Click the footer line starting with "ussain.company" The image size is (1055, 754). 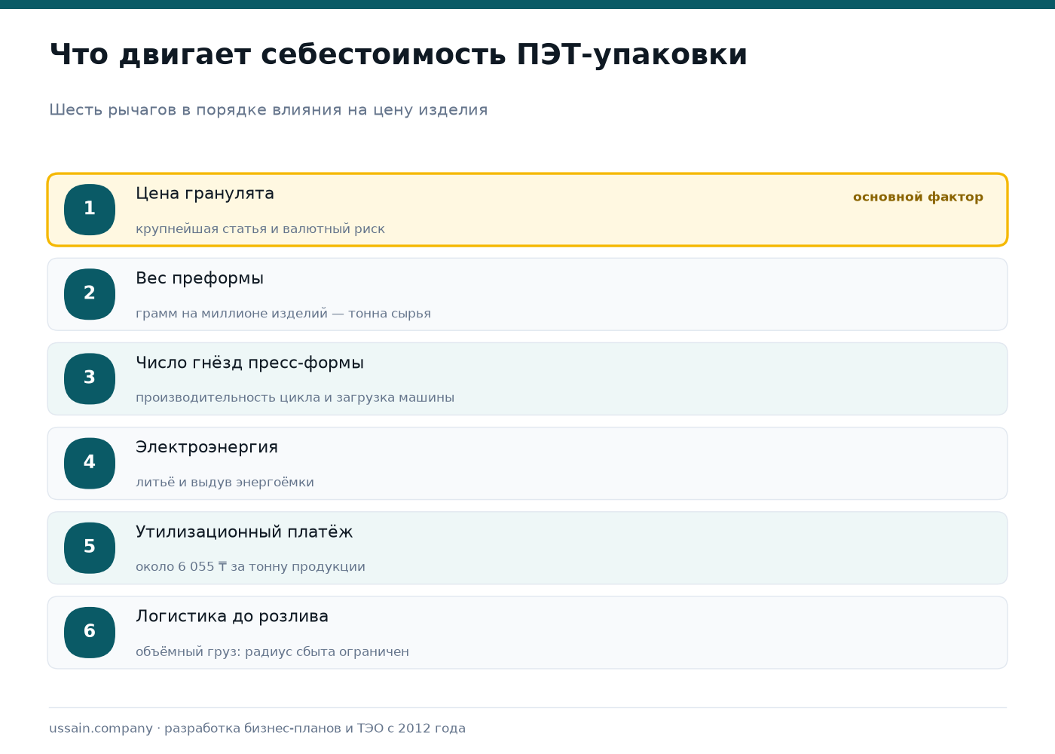(257, 728)
